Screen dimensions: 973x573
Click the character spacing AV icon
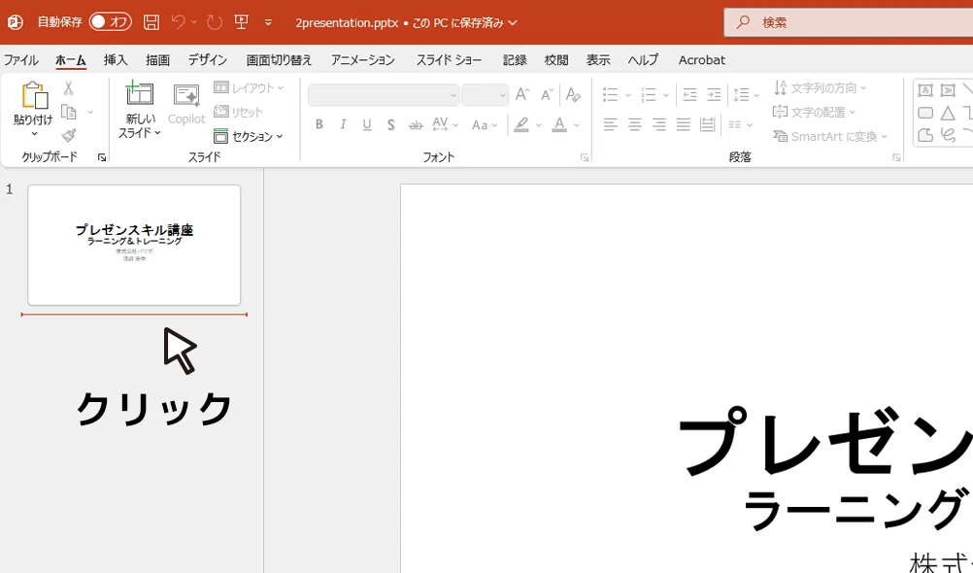[440, 124]
